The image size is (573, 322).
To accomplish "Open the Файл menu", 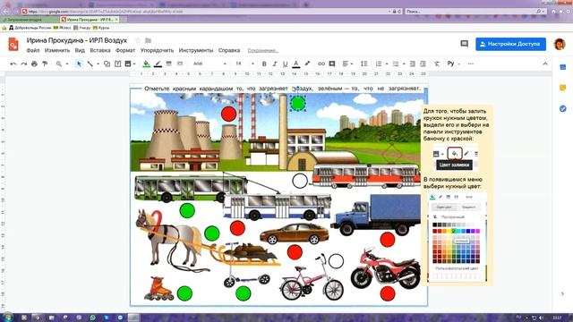I will (33, 50).
